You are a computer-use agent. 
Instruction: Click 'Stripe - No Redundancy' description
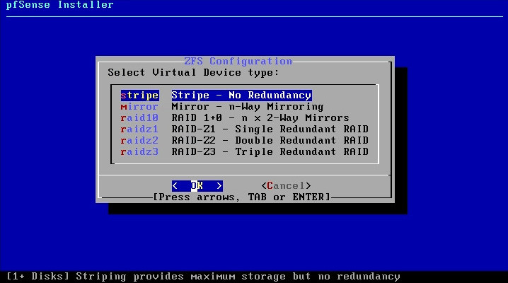241,95
